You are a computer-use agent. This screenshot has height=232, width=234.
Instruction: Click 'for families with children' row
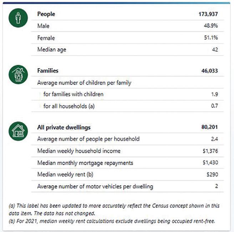[73, 94]
